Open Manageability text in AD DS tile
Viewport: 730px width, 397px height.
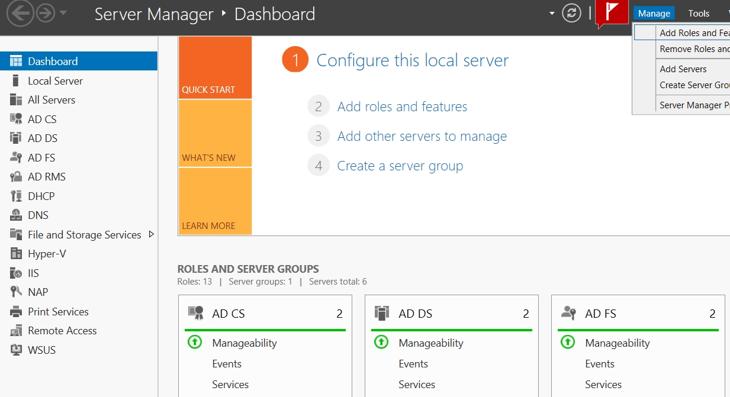coord(431,343)
